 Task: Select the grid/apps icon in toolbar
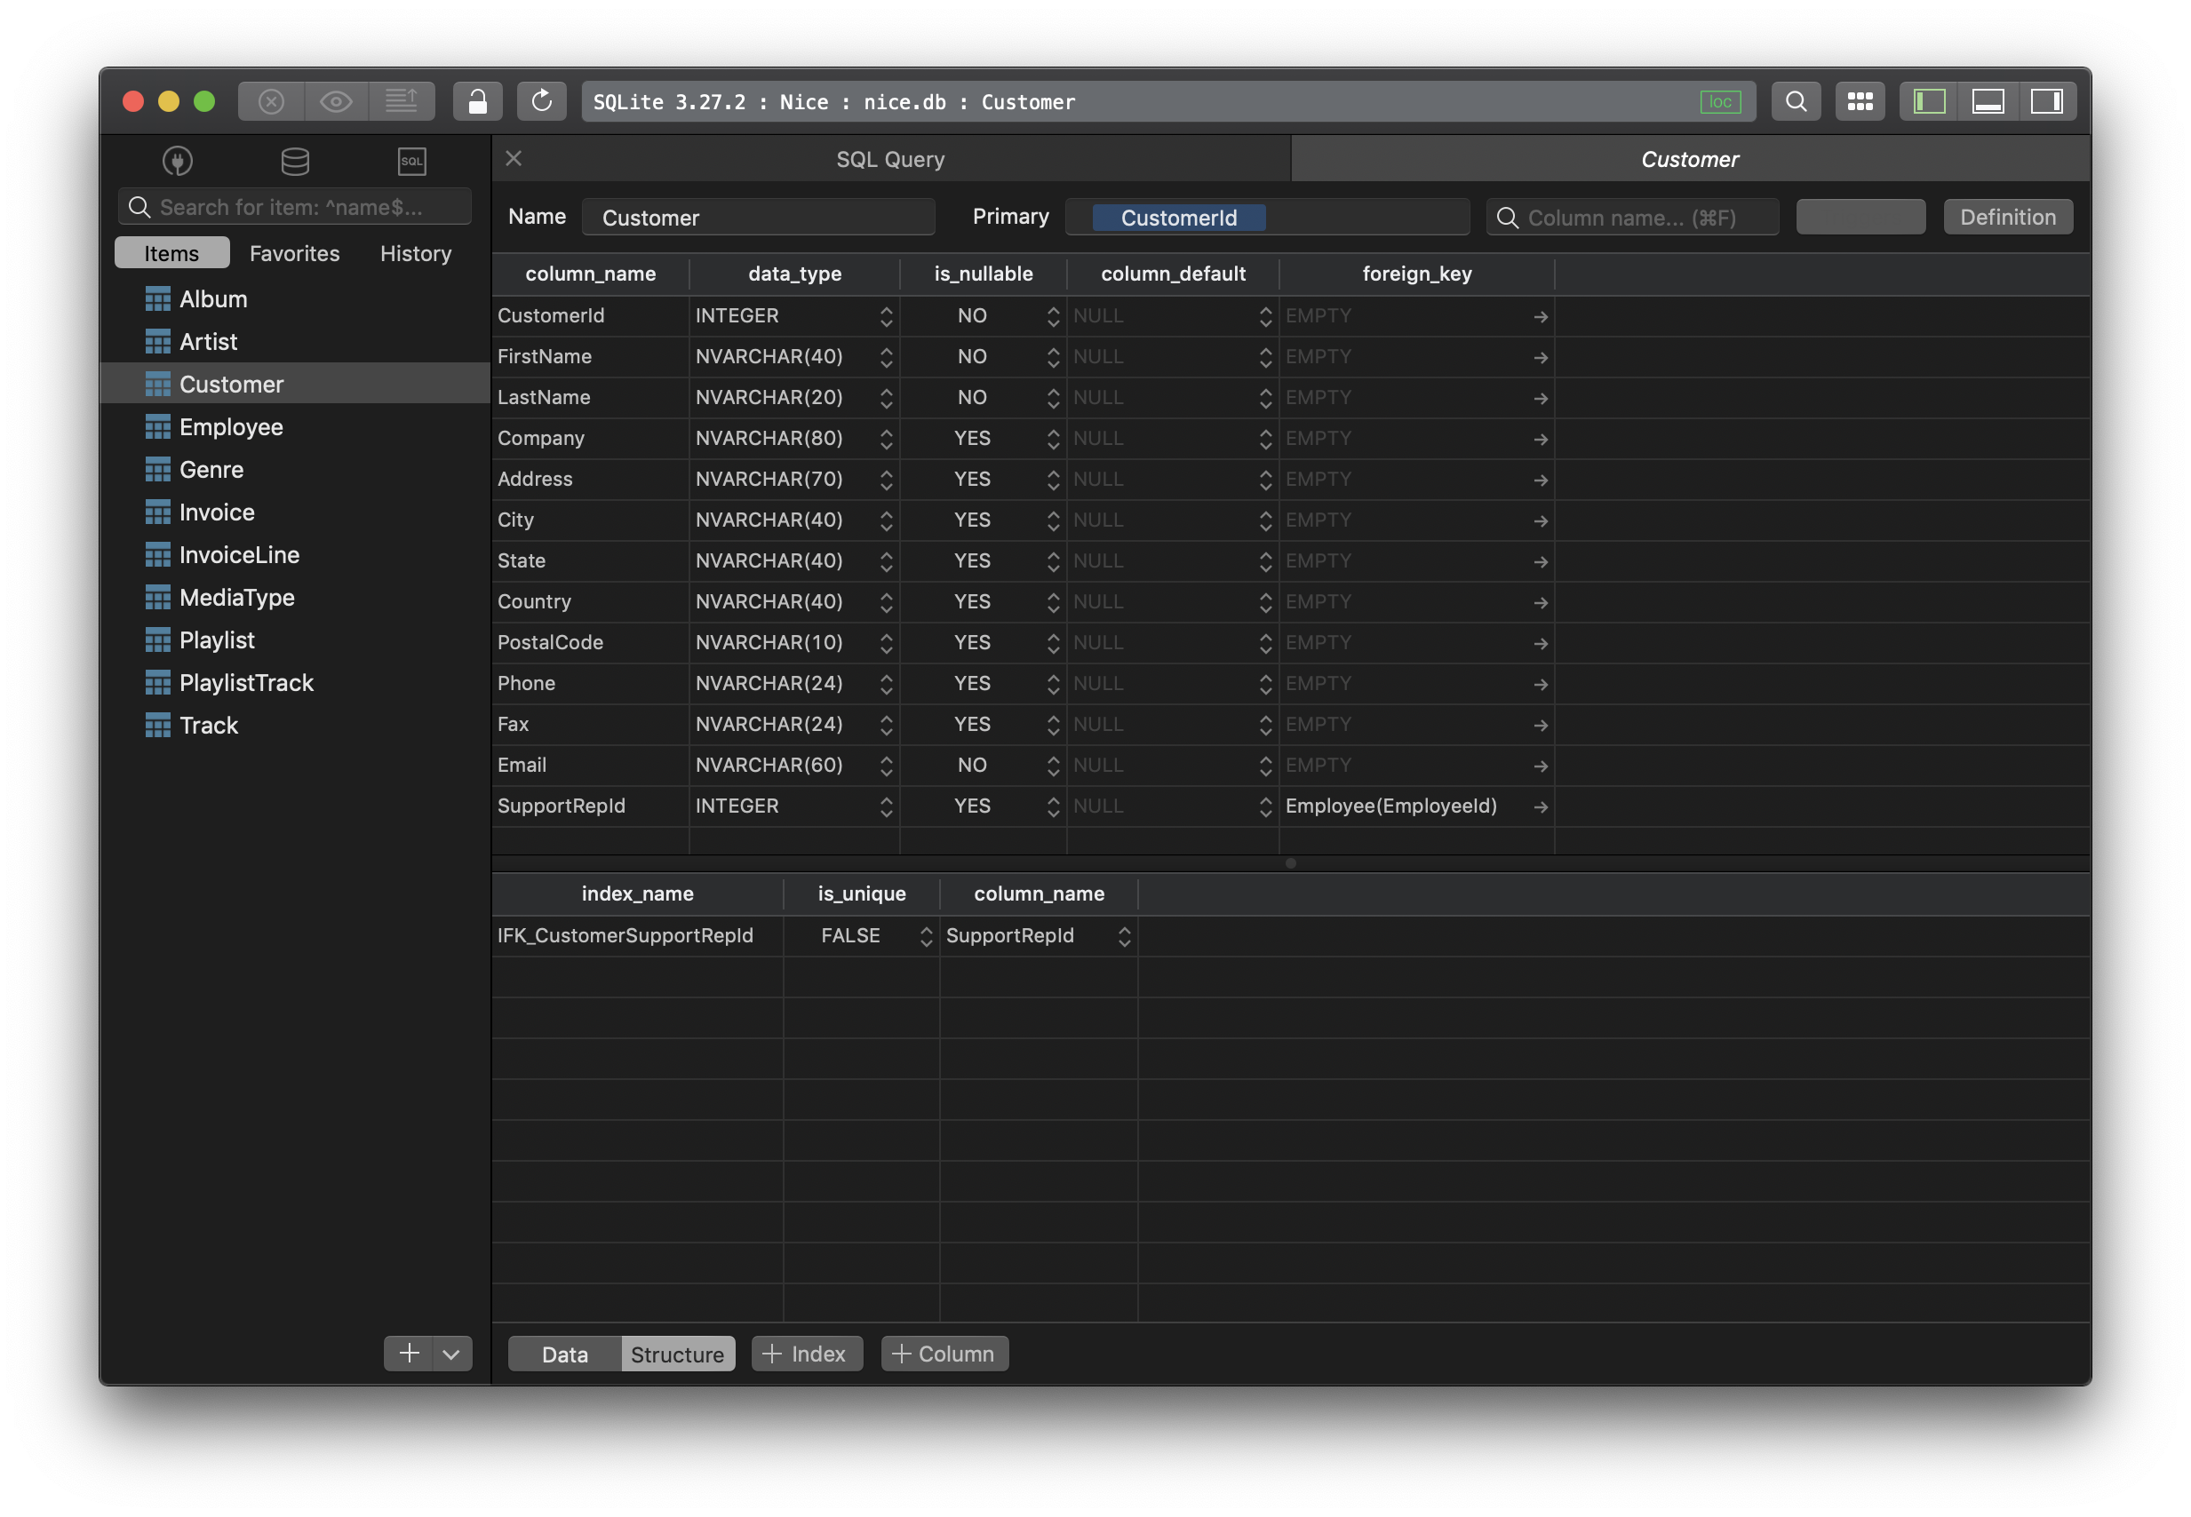[1860, 99]
